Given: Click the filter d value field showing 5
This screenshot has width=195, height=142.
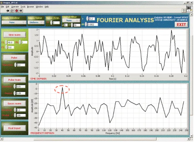Looking at the screenshot, I should pos(66,25).
